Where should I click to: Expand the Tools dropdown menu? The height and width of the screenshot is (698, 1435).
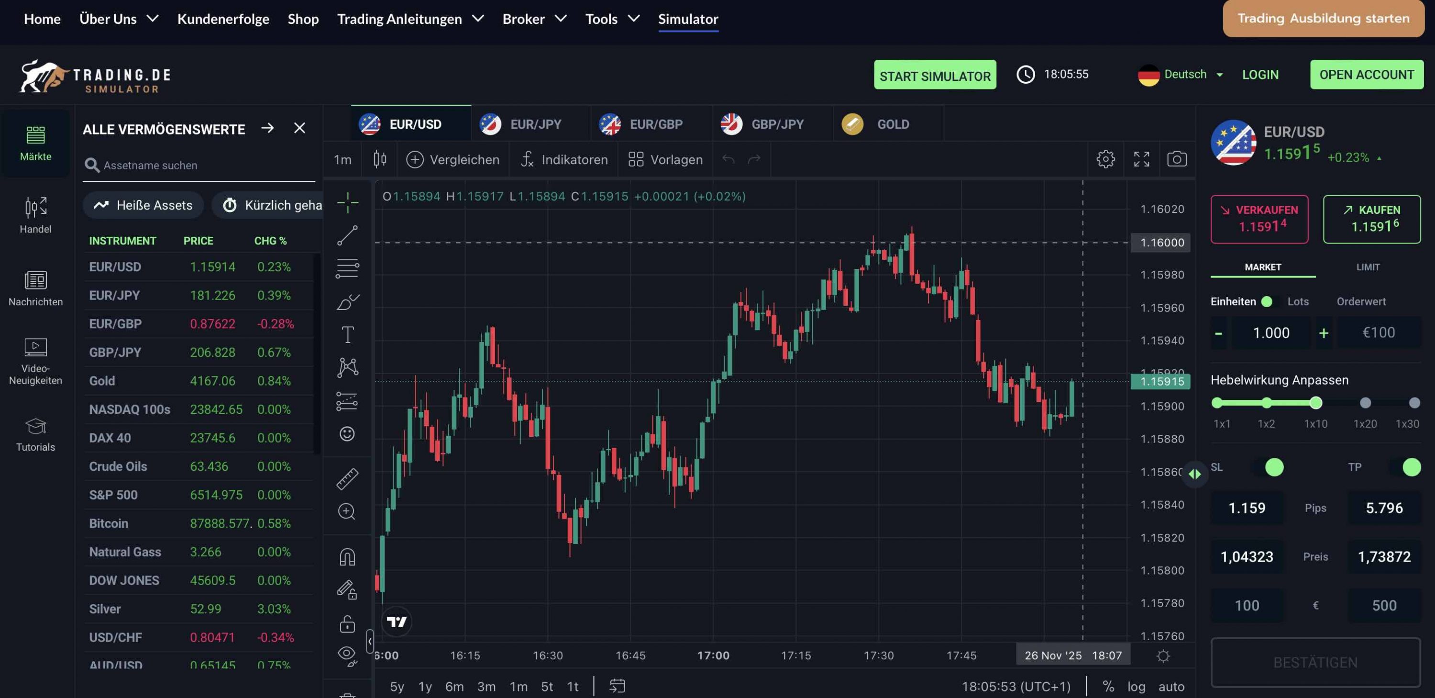[x=612, y=19]
